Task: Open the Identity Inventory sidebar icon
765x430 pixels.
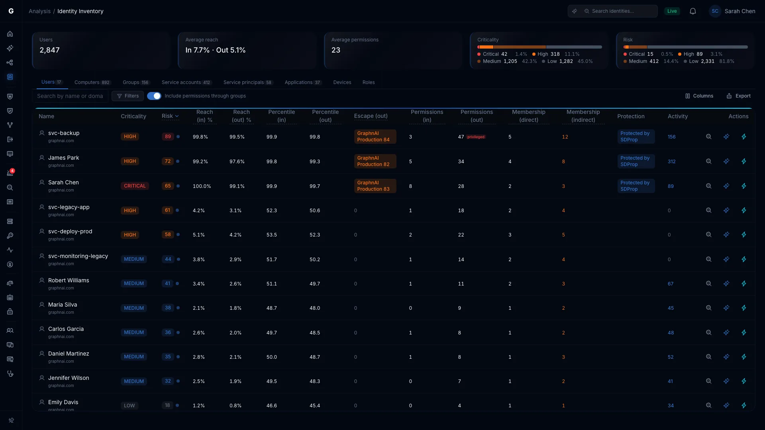Action: [x=10, y=77]
